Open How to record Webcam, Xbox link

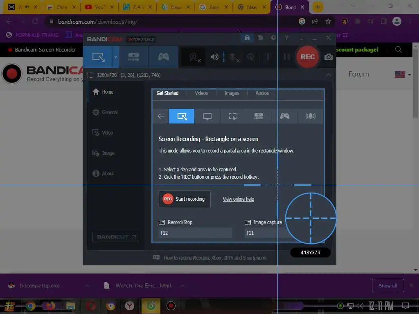(x=215, y=258)
